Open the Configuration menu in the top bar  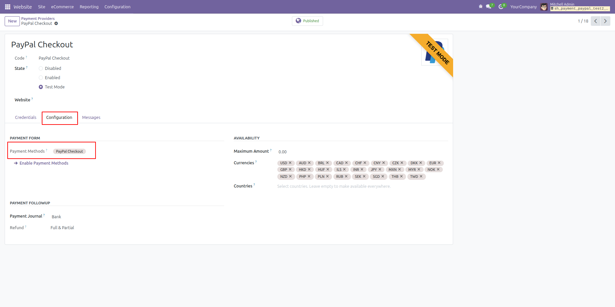click(117, 7)
